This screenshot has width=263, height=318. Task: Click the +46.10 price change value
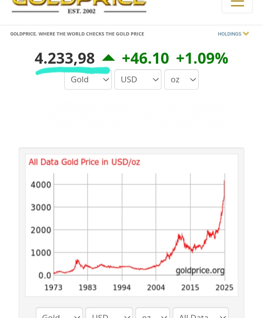[145, 58]
